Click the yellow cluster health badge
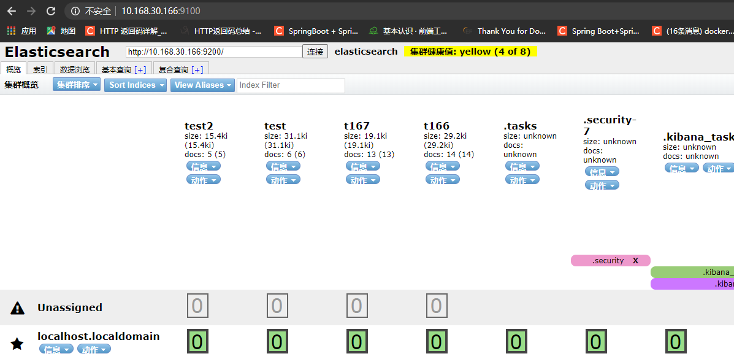734x359 pixels. [x=470, y=52]
